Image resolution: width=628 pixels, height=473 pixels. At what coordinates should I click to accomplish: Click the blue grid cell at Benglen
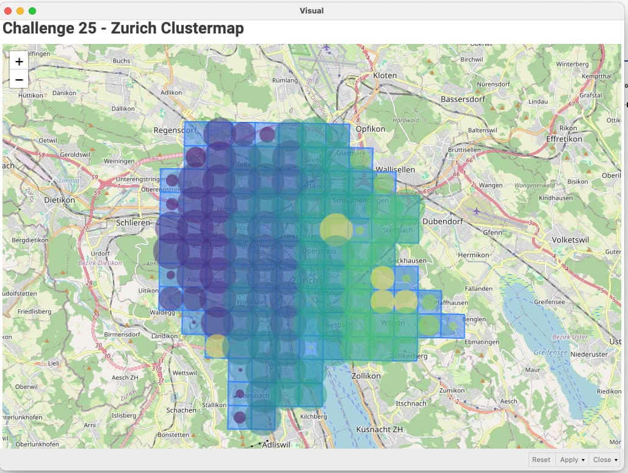pyautogui.click(x=453, y=325)
